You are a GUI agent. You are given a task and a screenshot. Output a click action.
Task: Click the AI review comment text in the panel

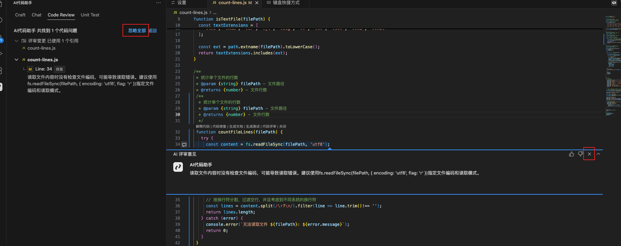click(x=335, y=173)
